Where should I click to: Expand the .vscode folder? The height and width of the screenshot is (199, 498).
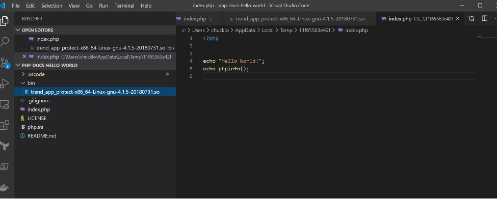(x=95, y=74)
